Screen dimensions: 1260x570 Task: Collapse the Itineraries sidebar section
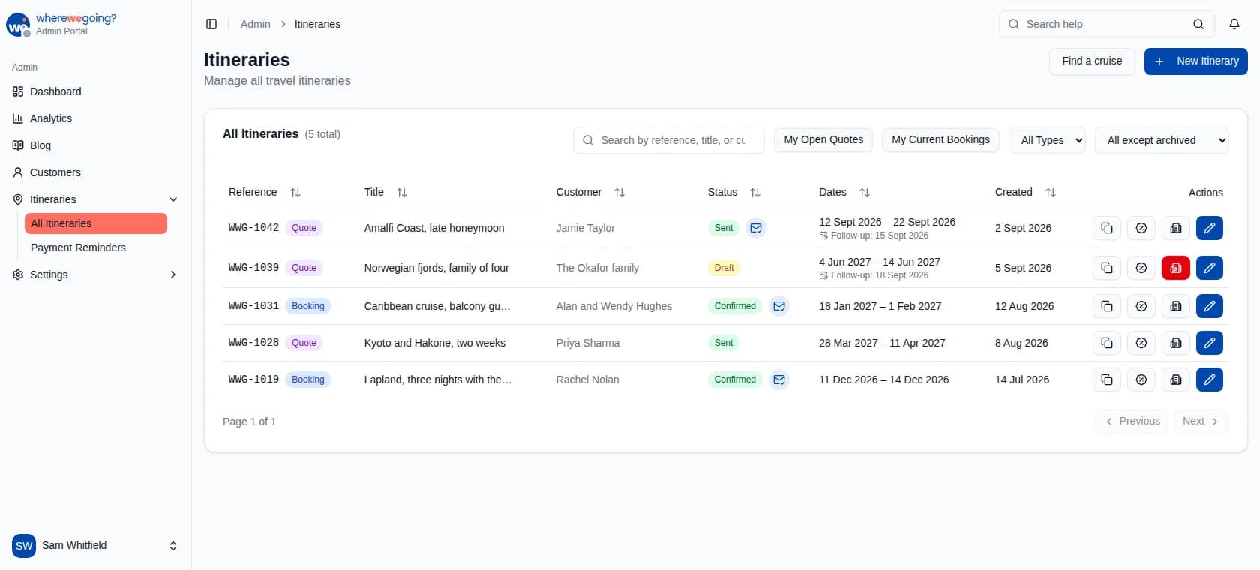point(95,199)
